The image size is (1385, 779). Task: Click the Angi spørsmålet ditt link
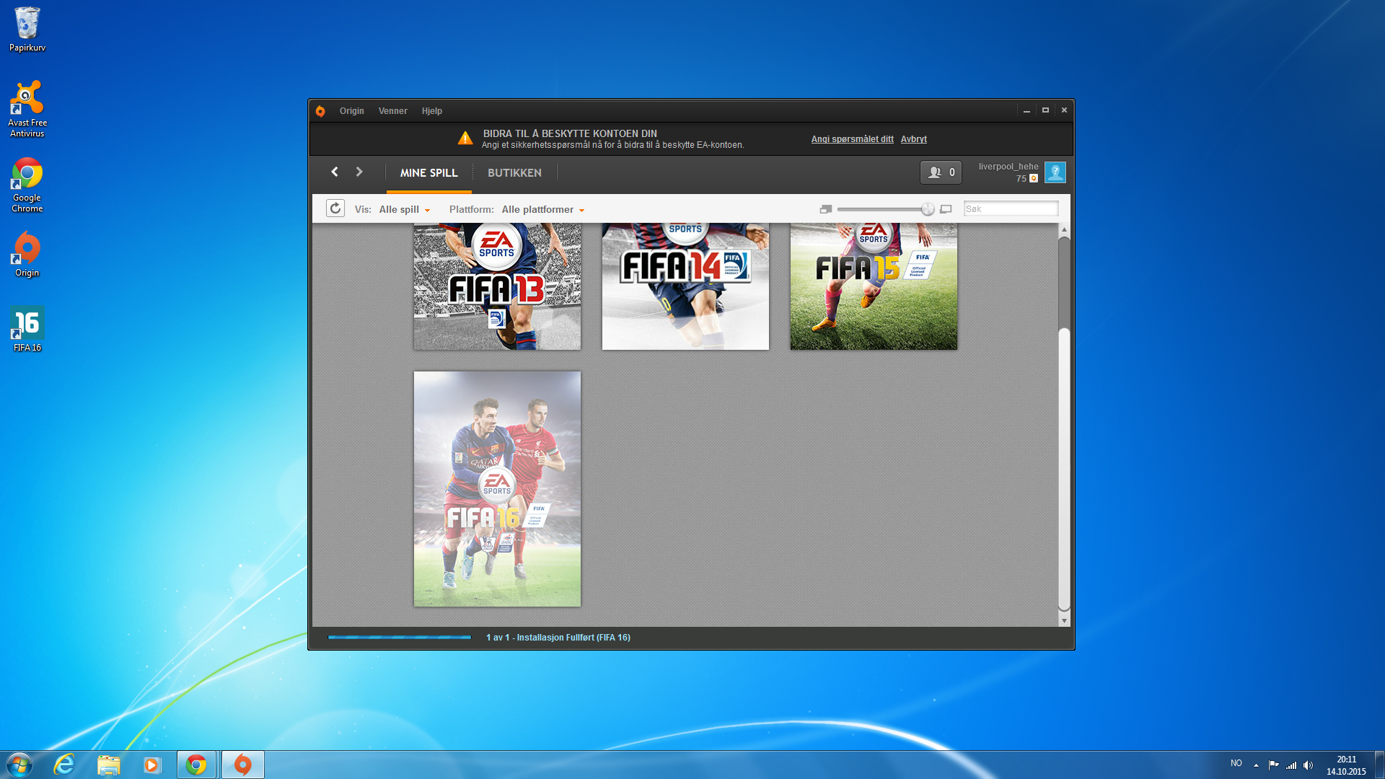pyautogui.click(x=853, y=139)
